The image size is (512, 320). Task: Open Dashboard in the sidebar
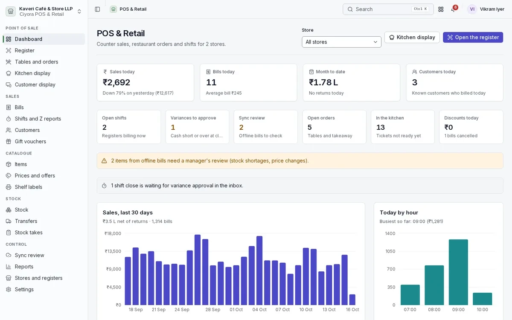[x=44, y=39]
